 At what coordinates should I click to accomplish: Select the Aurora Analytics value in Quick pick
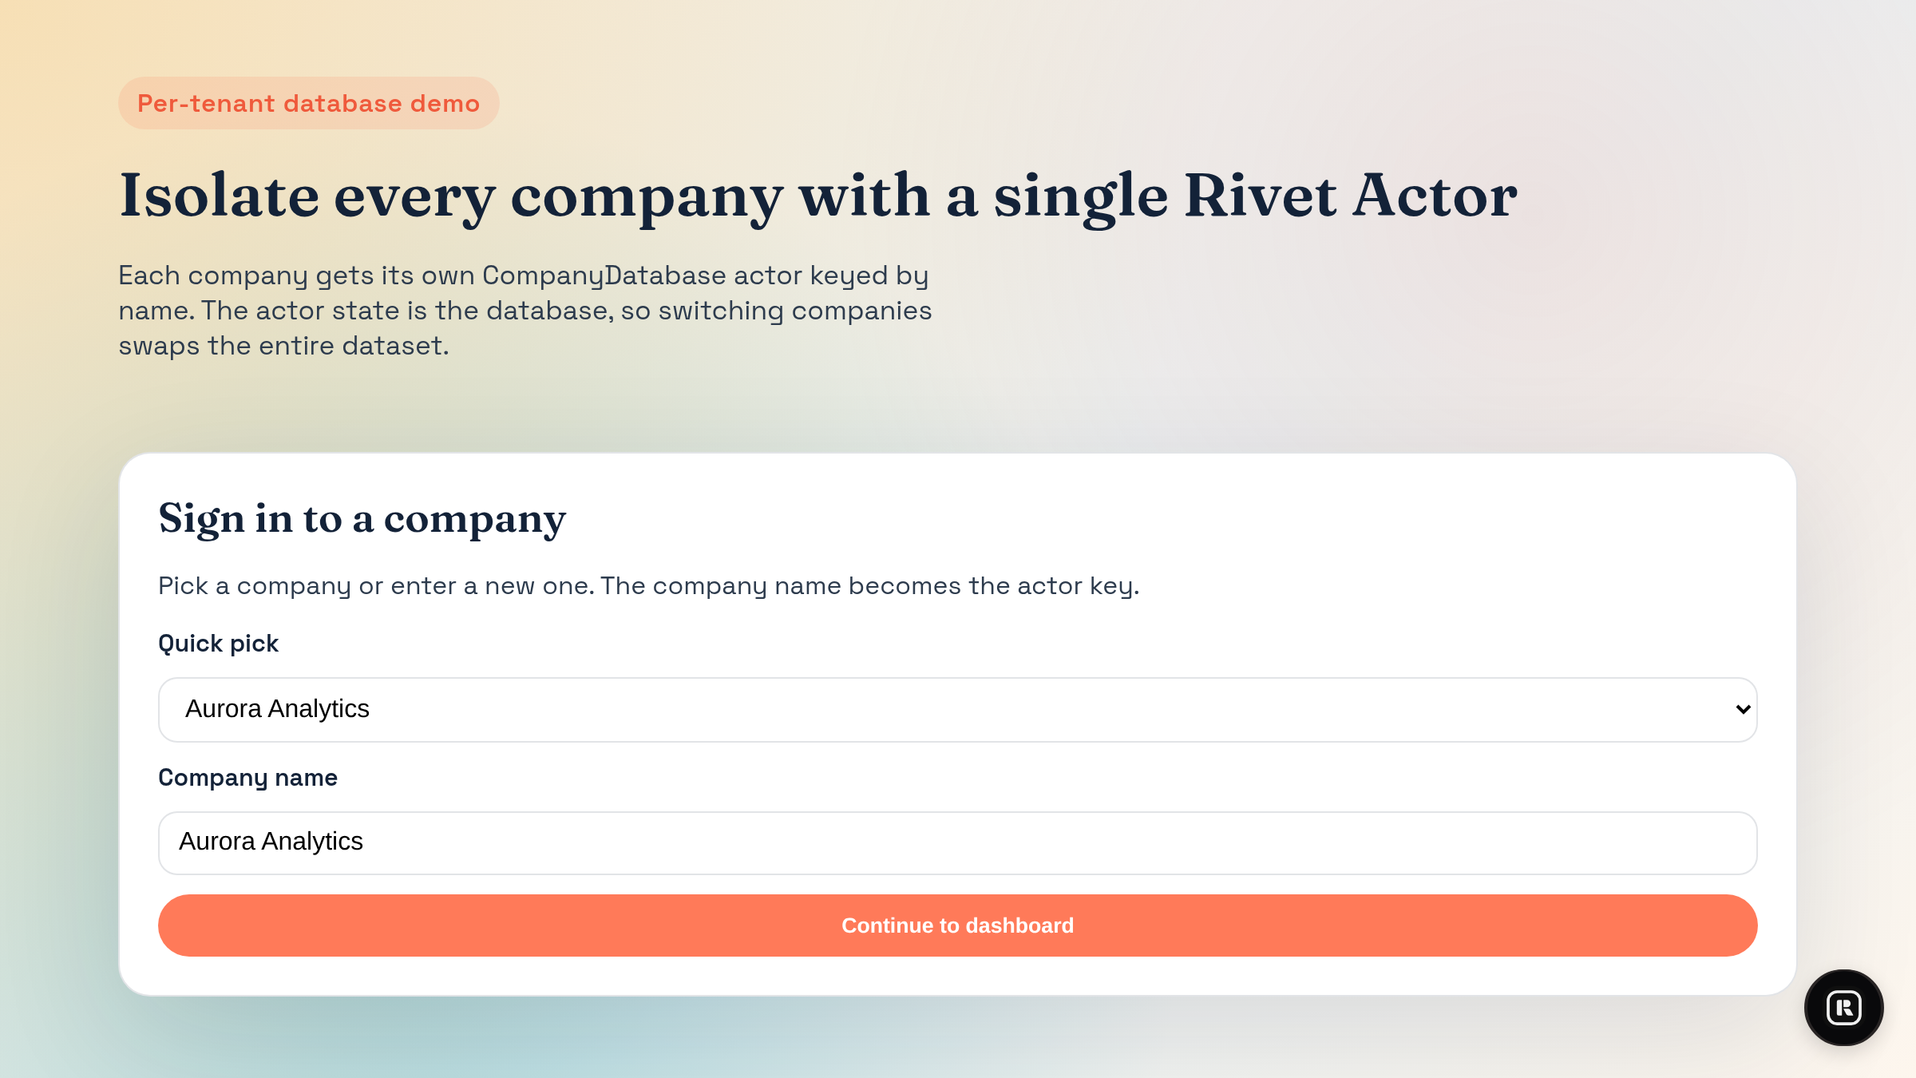point(277,709)
